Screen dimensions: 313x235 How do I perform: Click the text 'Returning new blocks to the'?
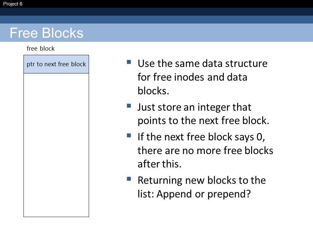click(201, 180)
